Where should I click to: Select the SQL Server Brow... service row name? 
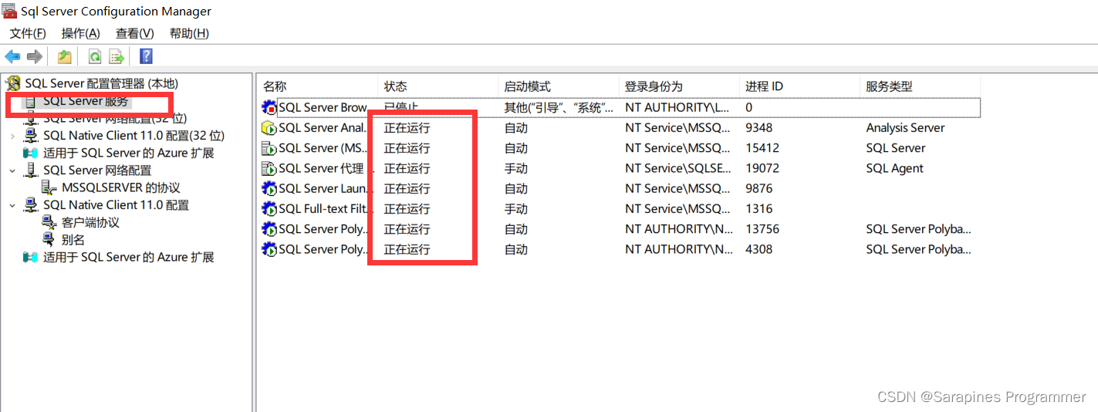point(323,107)
